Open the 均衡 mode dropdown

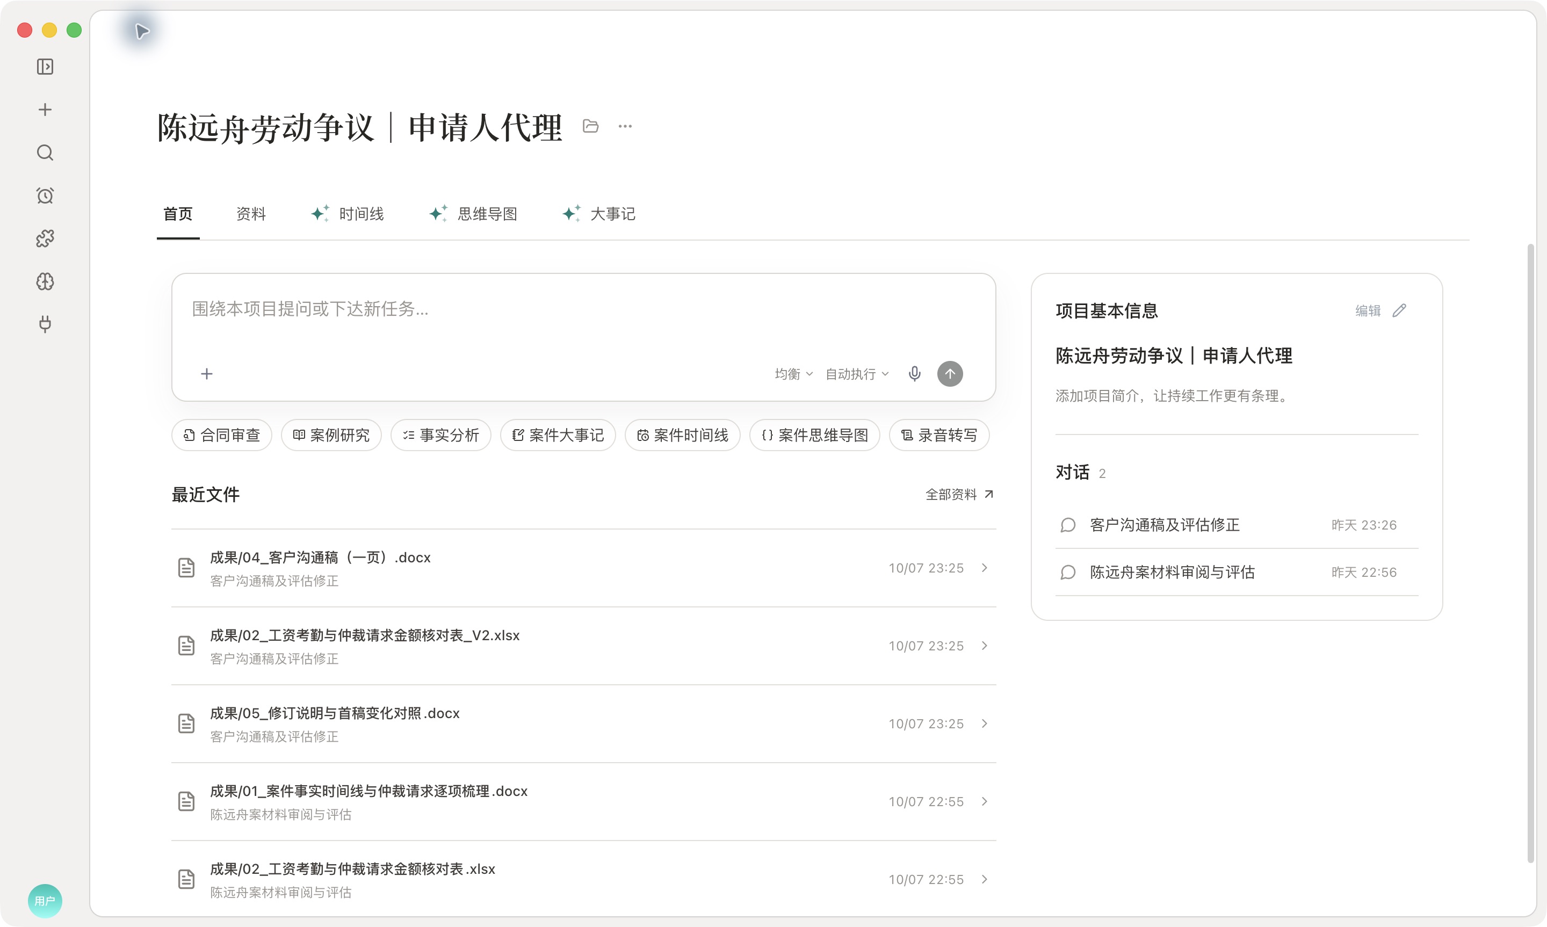click(794, 374)
